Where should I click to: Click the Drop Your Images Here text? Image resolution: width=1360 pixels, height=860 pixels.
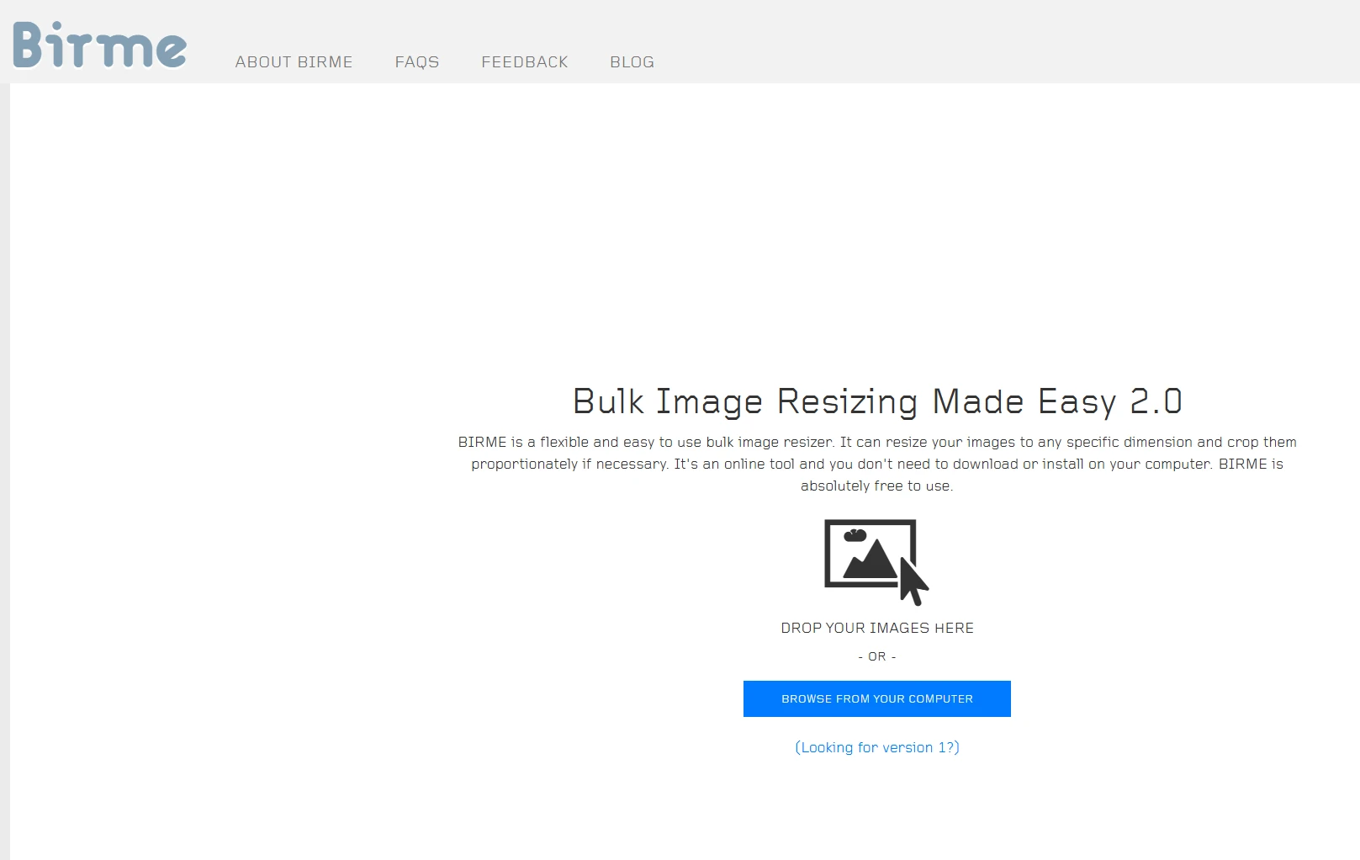[x=877, y=628]
